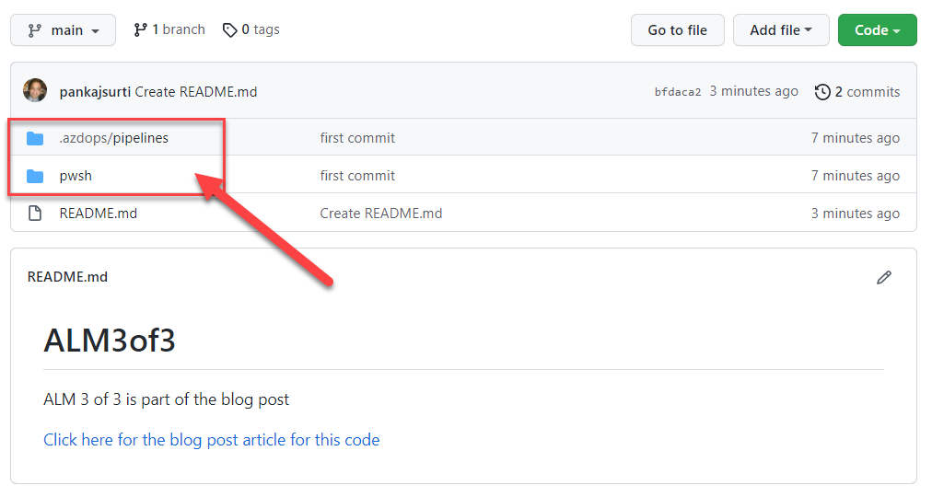932x497 pixels.
Task: Click the blog post article link
Action: 211,440
